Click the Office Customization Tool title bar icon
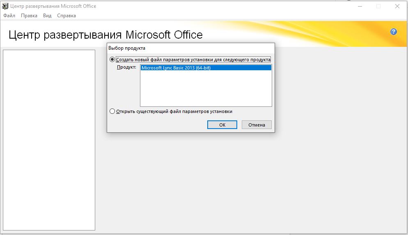408x235 pixels. (x=5, y=6)
